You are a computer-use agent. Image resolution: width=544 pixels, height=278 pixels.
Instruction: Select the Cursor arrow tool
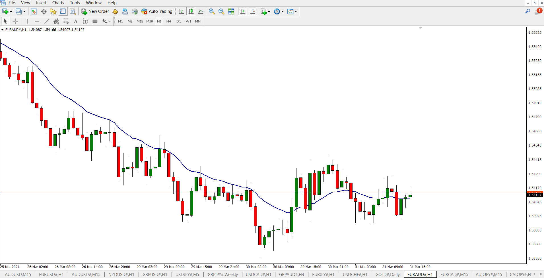pos(5,21)
